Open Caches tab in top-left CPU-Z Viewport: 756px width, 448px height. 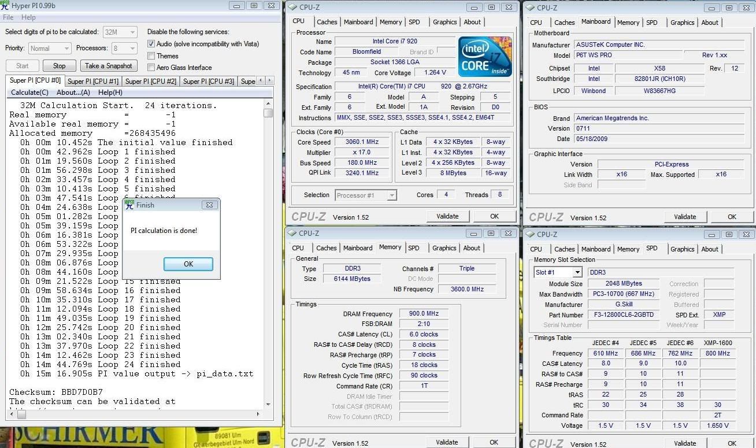click(x=327, y=22)
